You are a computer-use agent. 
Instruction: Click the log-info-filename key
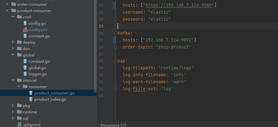coord(144,75)
